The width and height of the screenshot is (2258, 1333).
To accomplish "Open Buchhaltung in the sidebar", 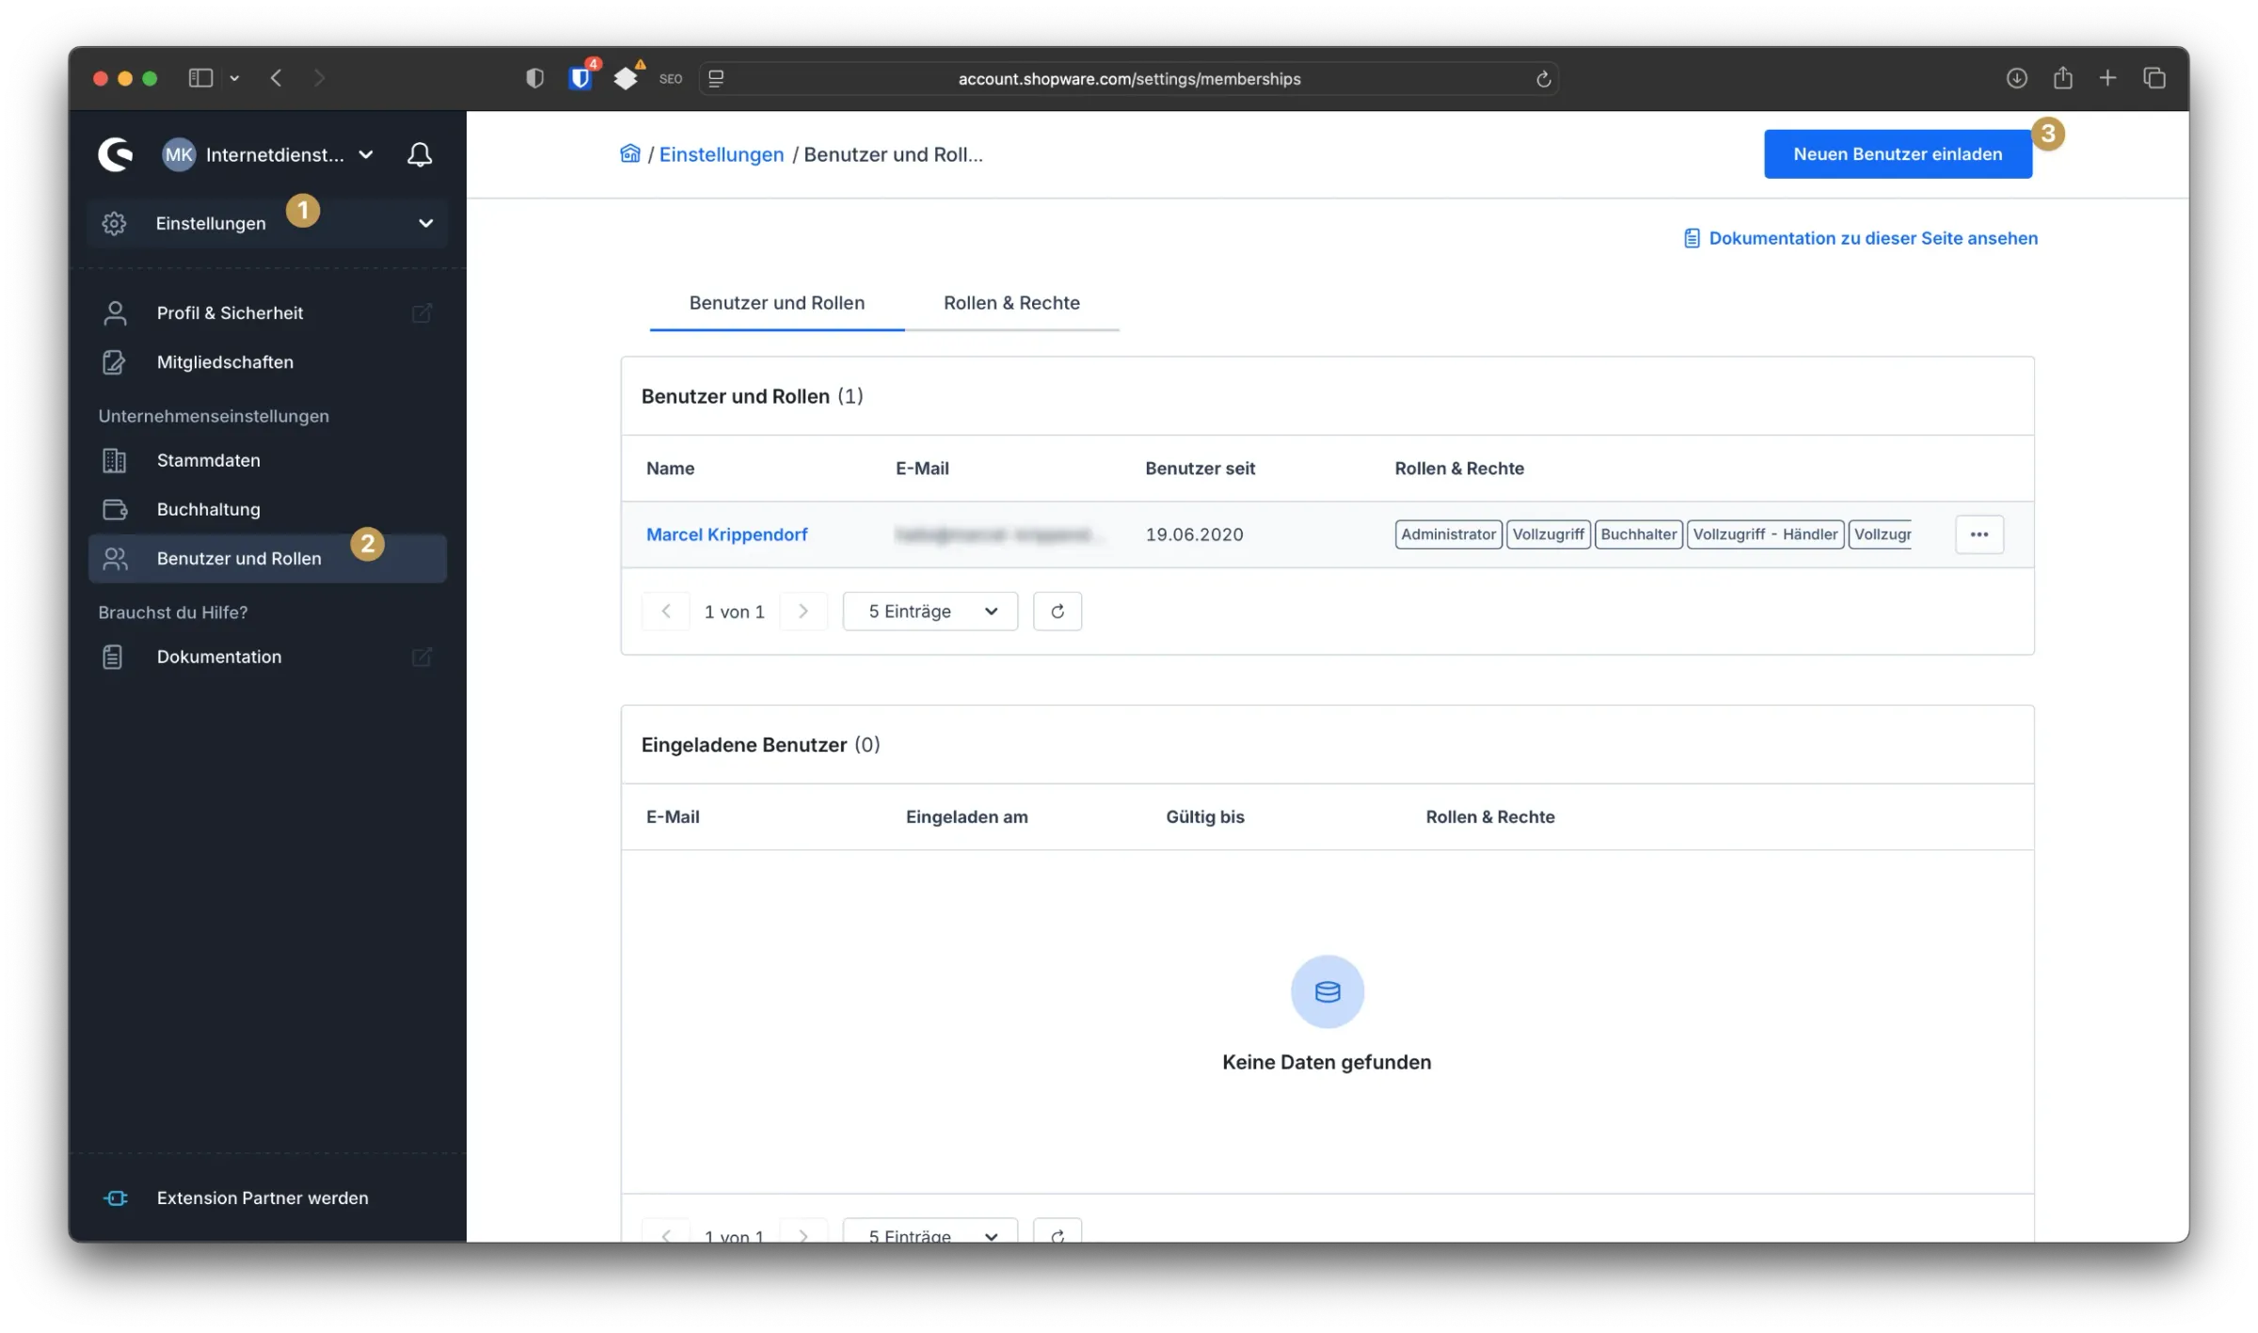I will click(x=208, y=509).
